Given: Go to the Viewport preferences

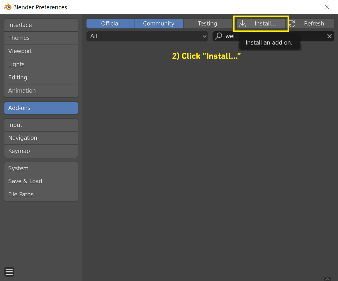Looking at the screenshot, I should [41, 51].
